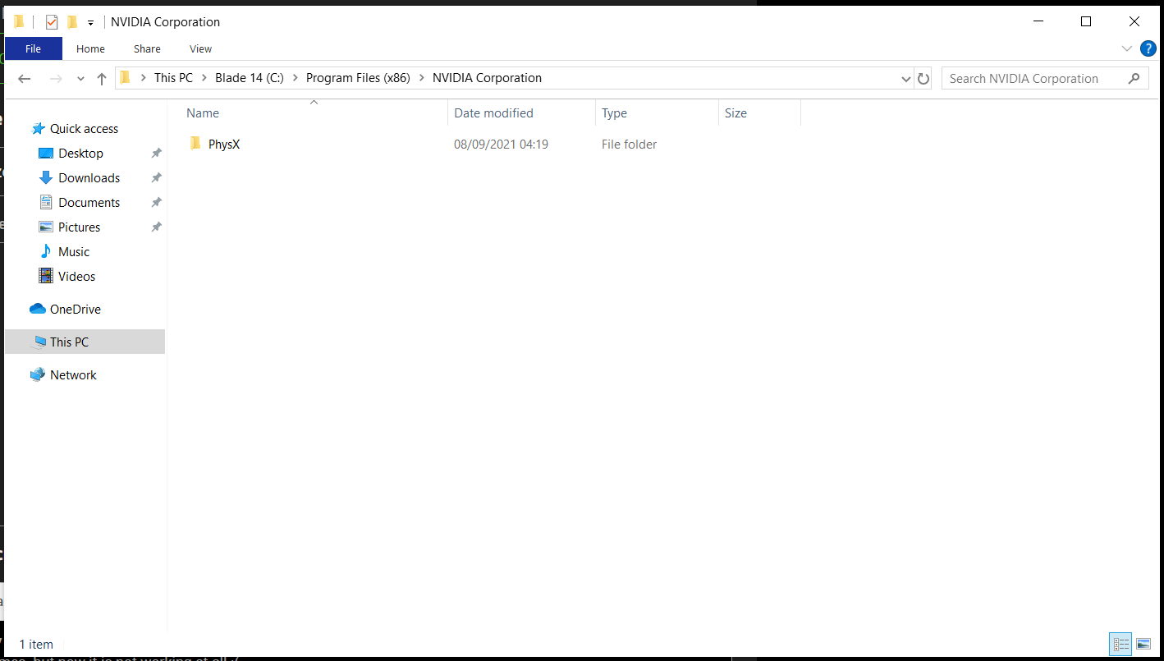The image size is (1164, 661).
Task: Refresh the NVIDIA Corporation folder view
Action: click(x=923, y=79)
